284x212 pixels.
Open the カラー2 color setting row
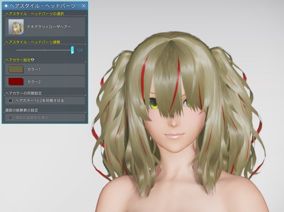point(45,82)
